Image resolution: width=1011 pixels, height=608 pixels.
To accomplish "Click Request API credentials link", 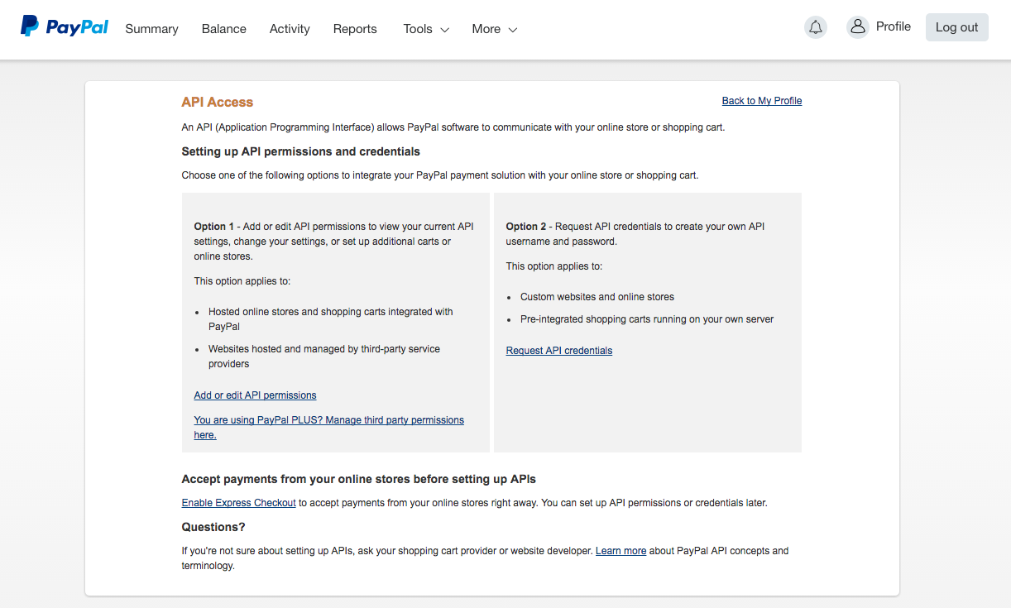I will tap(559, 351).
